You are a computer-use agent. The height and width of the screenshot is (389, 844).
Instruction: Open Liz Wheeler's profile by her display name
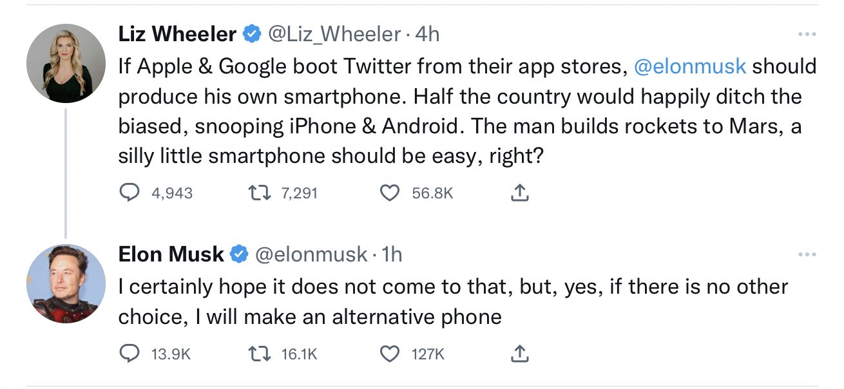point(177,34)
